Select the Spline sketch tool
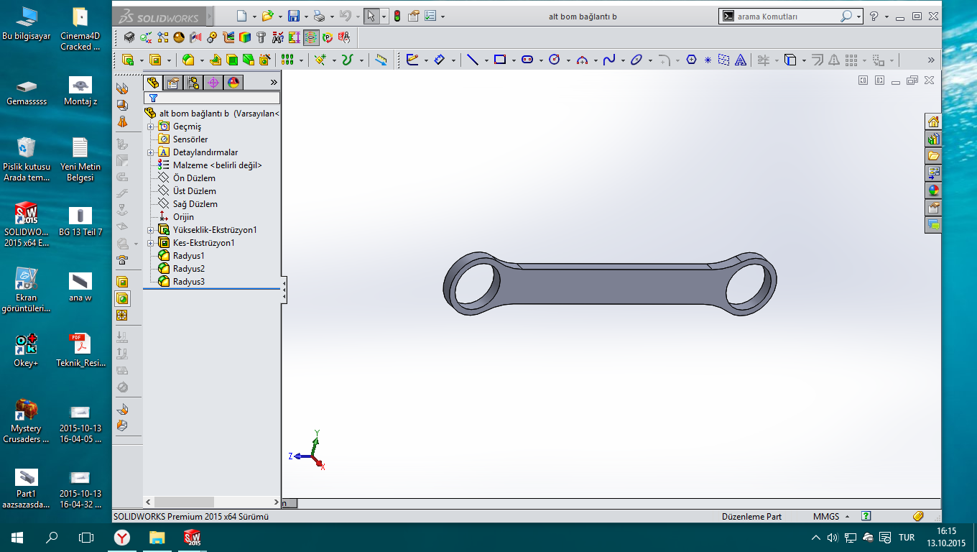The image size is (977, 552). (609, 60)
